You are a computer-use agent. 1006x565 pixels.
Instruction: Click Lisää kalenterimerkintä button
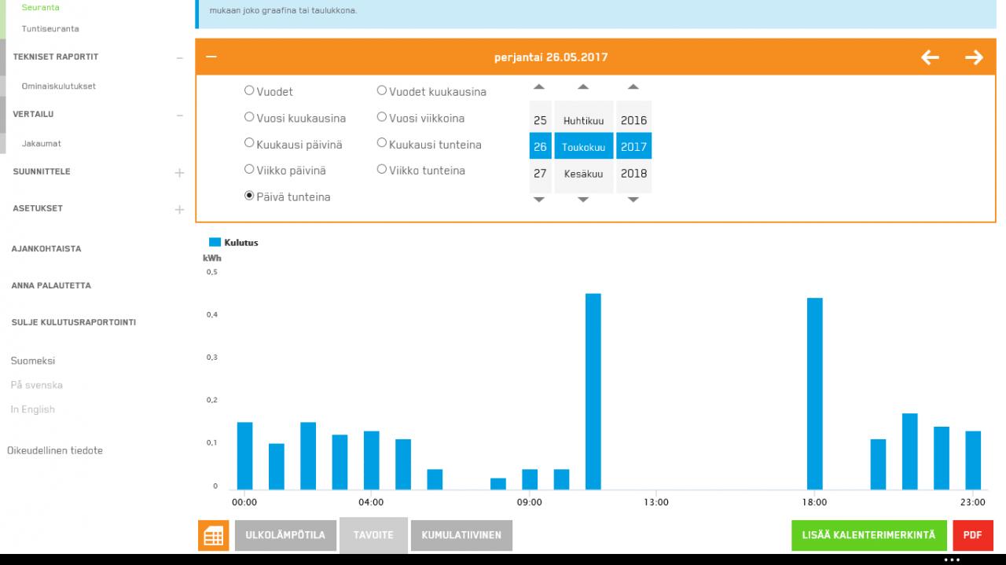869,535
